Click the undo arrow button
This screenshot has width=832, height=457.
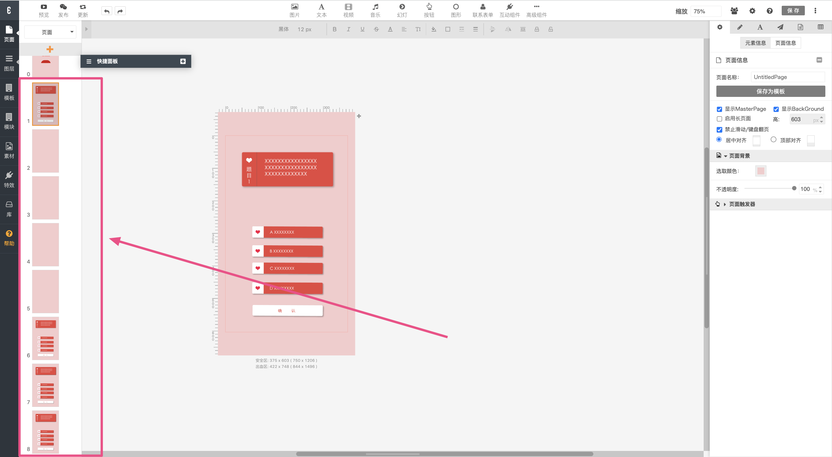(x=107, y=11)
